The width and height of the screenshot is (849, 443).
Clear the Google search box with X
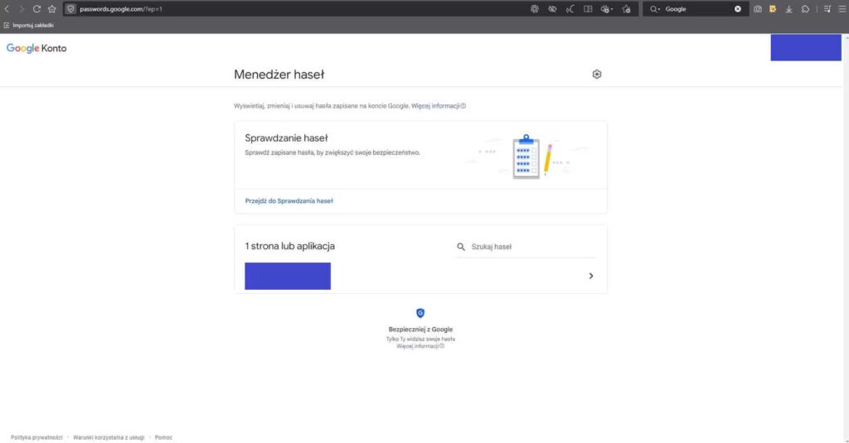pos(737,9)
